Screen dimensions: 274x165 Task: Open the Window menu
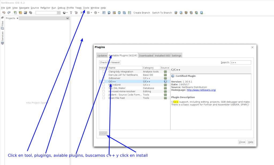pyautogui.click(x=95, y=8)
